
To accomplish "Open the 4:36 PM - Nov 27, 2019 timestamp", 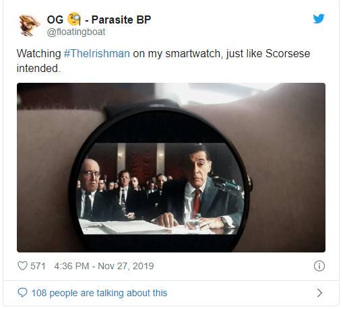I will tap(104, 266).
